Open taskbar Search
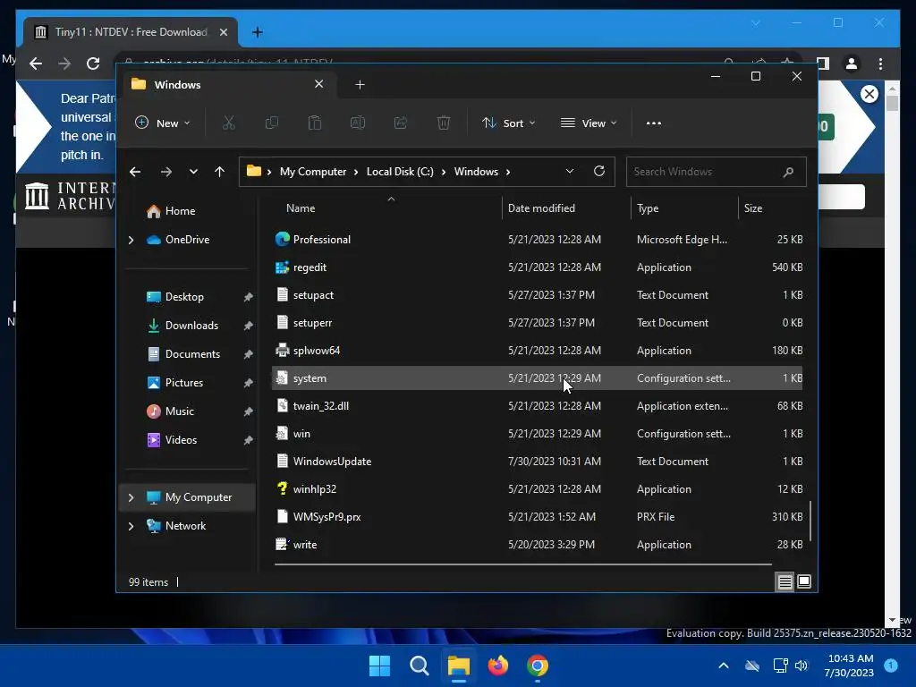 click(419, 666)
